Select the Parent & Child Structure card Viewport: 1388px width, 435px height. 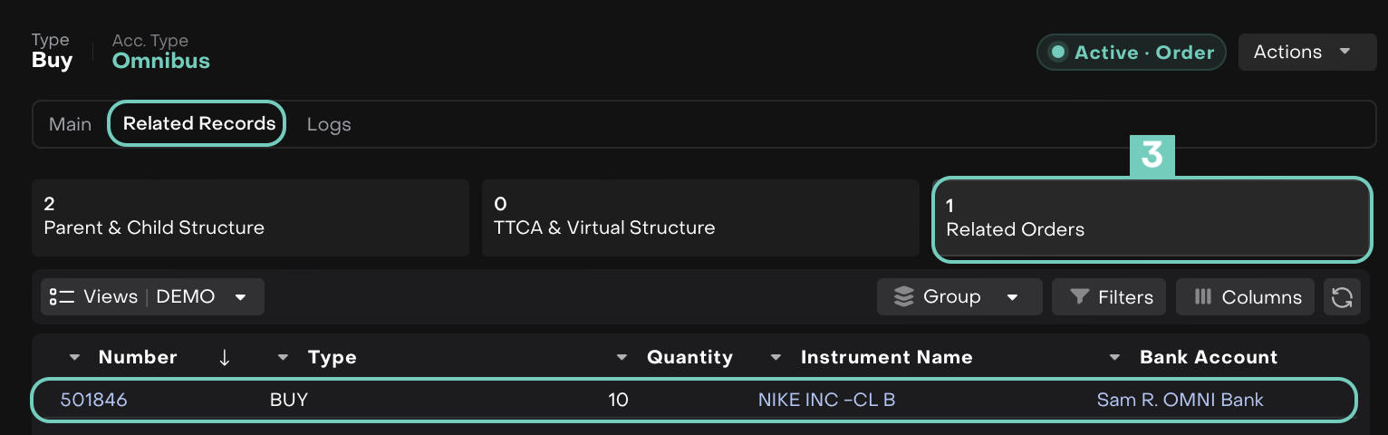pos(250,217)
